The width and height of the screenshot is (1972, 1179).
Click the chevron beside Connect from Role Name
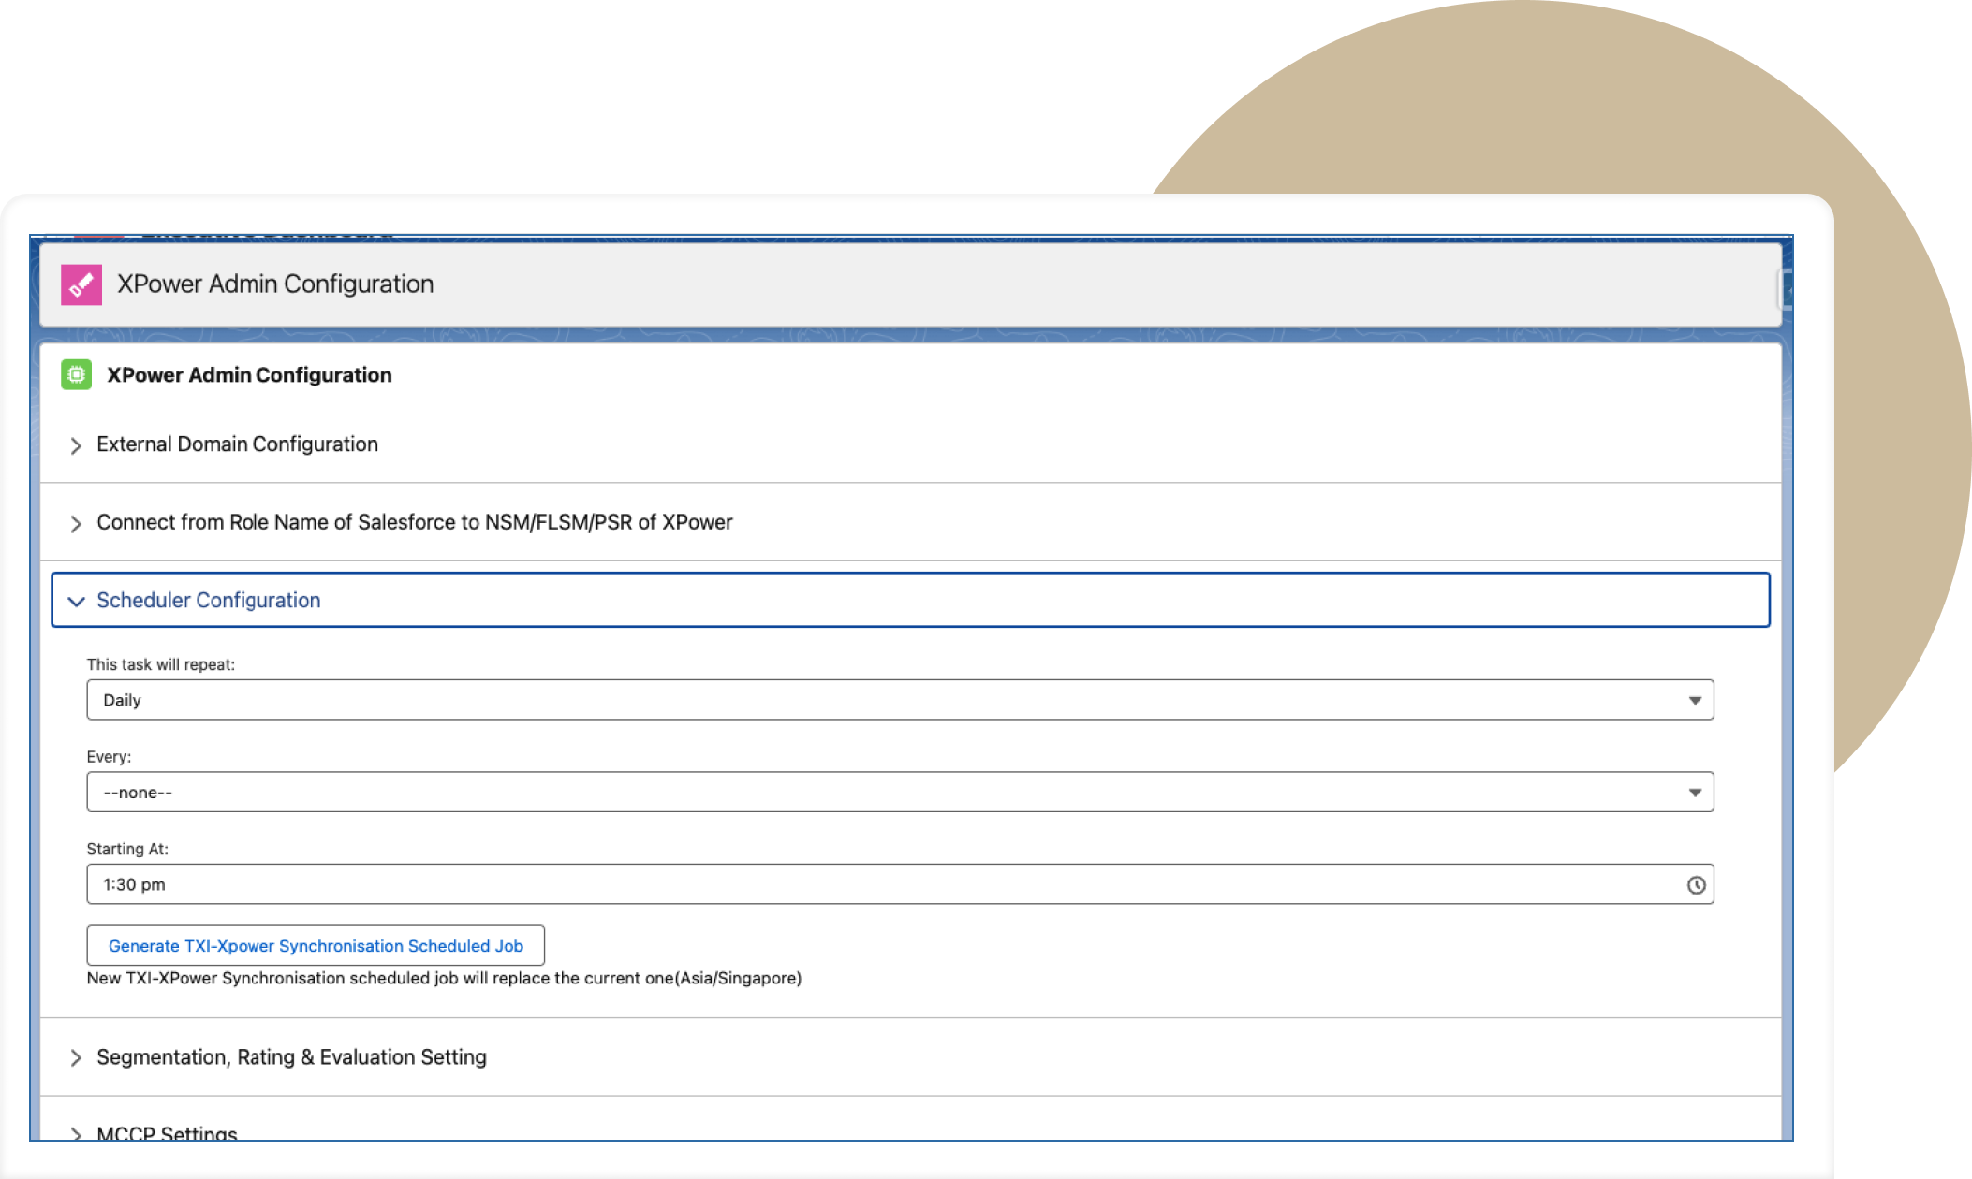(x=76, y=523)
